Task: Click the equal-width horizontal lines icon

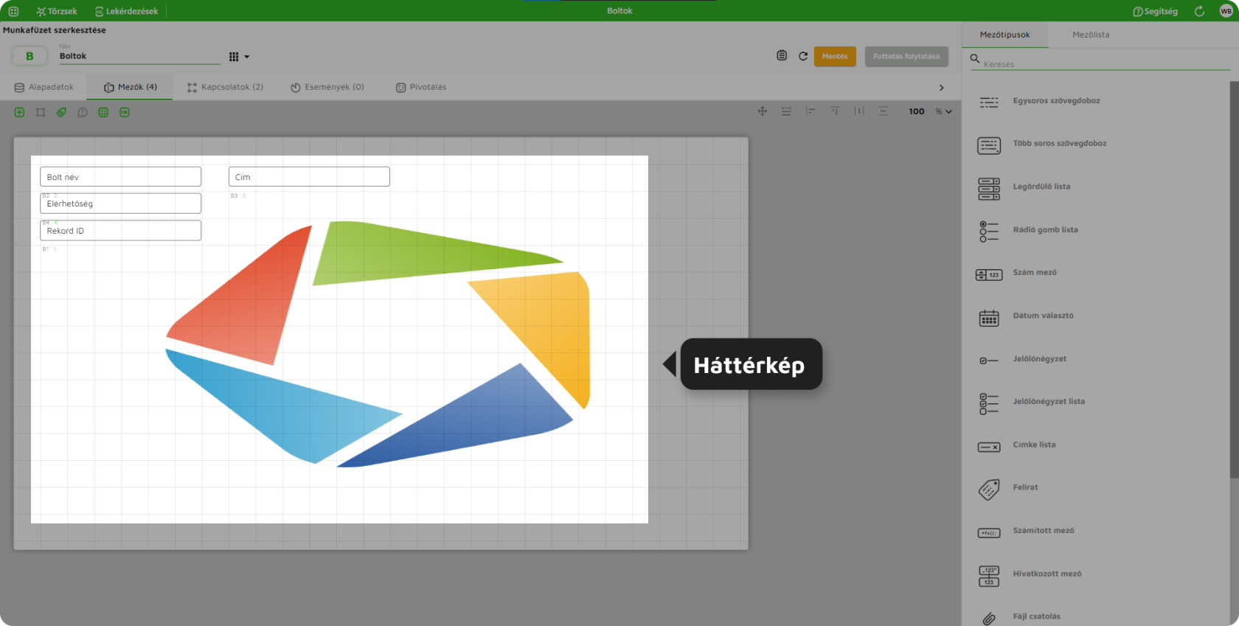Action: (786, 111)
